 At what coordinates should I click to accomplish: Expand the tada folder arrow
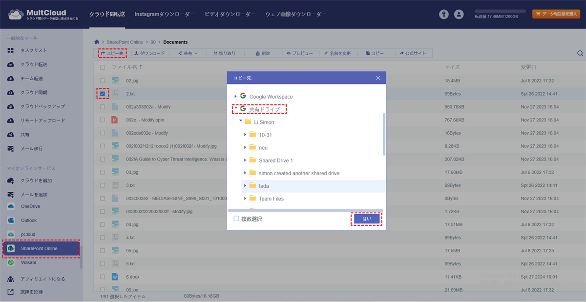click(x=245, y=186)
